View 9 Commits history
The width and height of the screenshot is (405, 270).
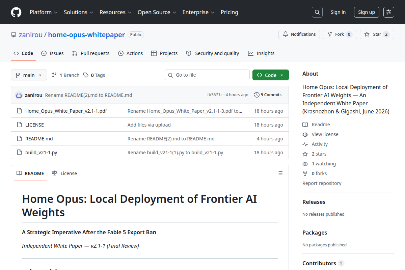click(x=268, y=95)
